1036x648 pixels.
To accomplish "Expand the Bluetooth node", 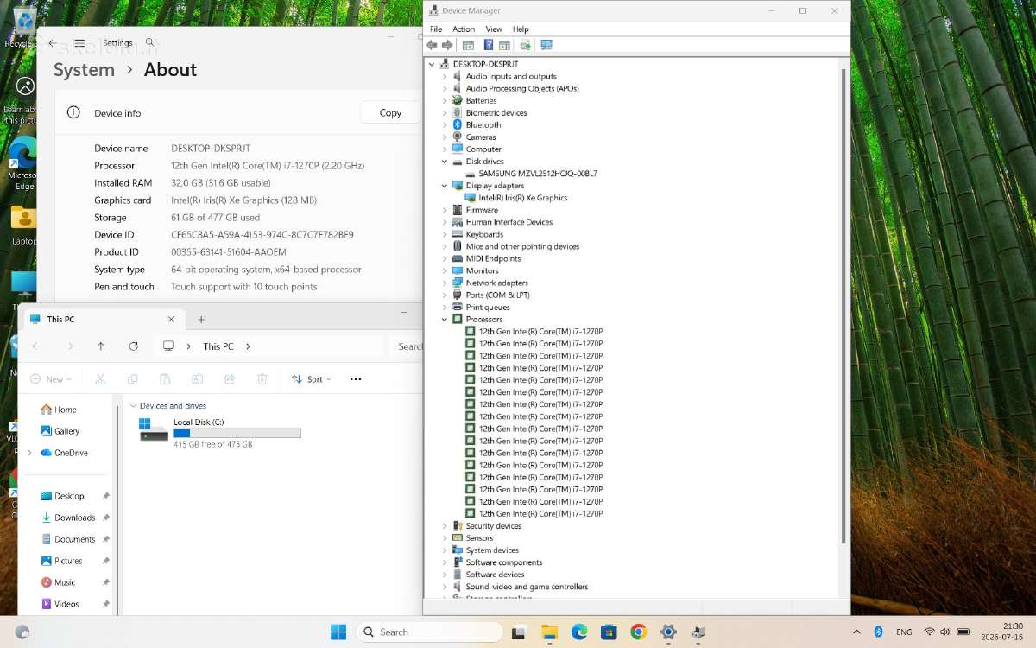I will pyautogui.click(x=445, y=124).
